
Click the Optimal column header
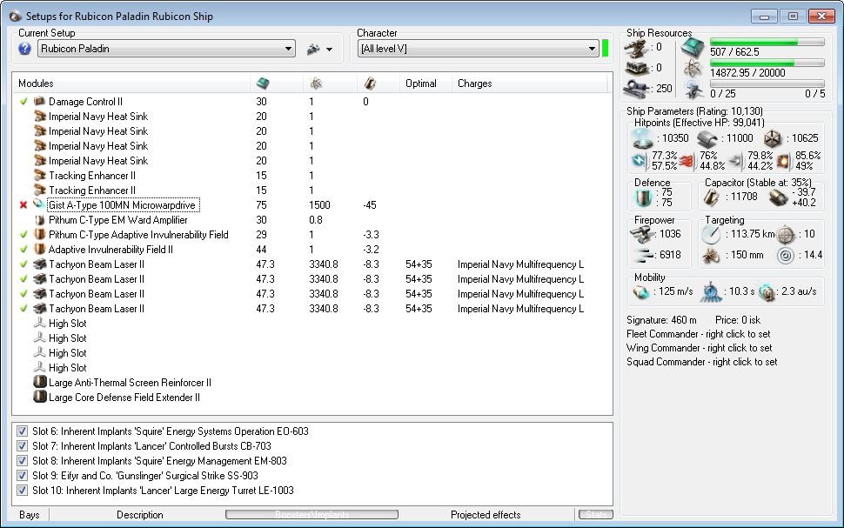coord(420,84)
